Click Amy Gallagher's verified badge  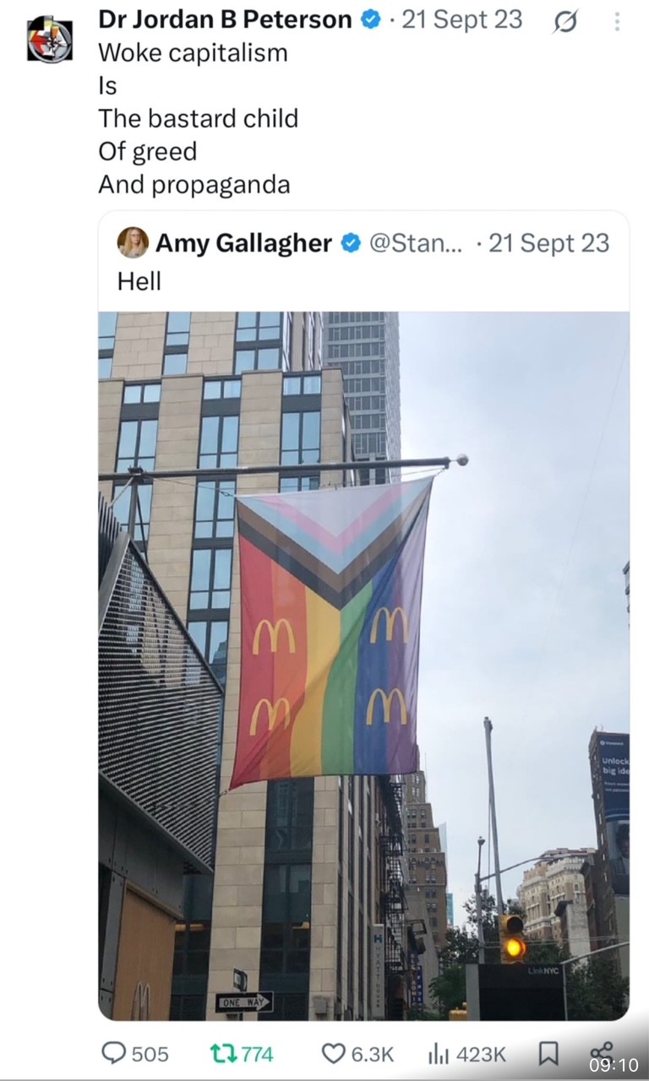[350, 243]
